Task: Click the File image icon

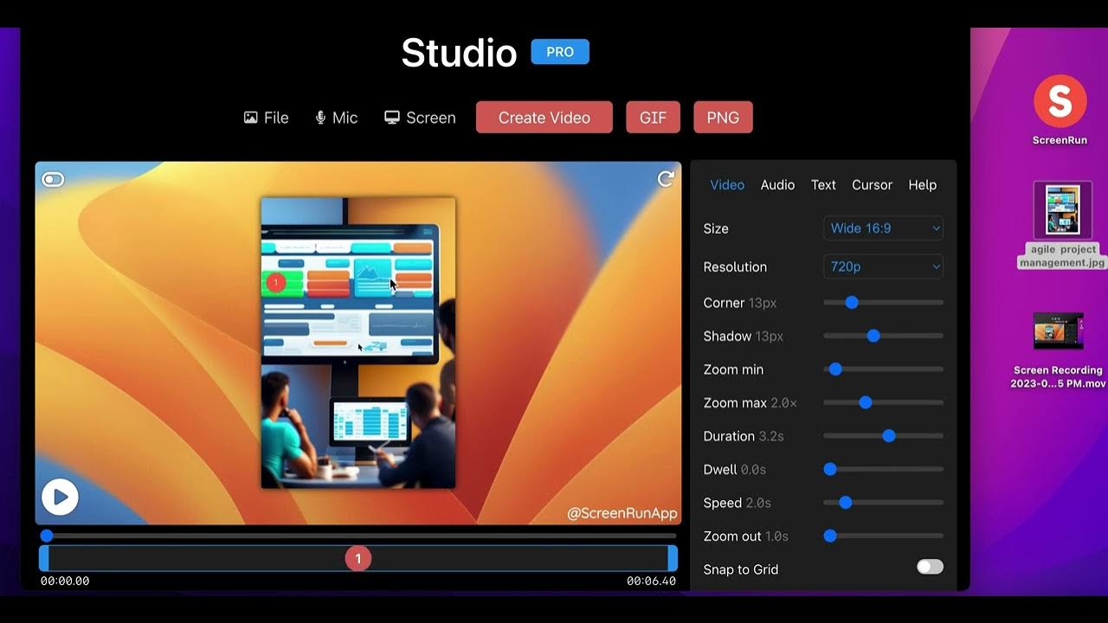Action: pos(250,118)
